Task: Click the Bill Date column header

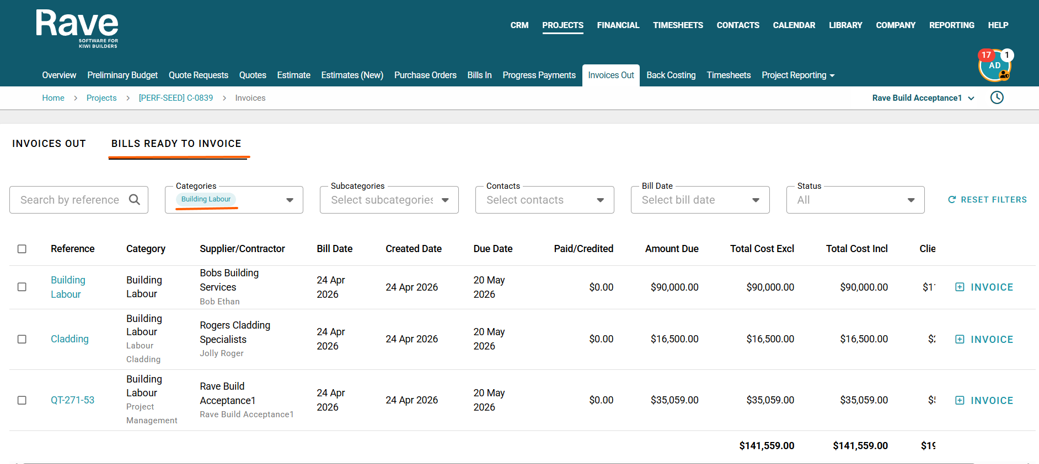Action: pos(335,249)
